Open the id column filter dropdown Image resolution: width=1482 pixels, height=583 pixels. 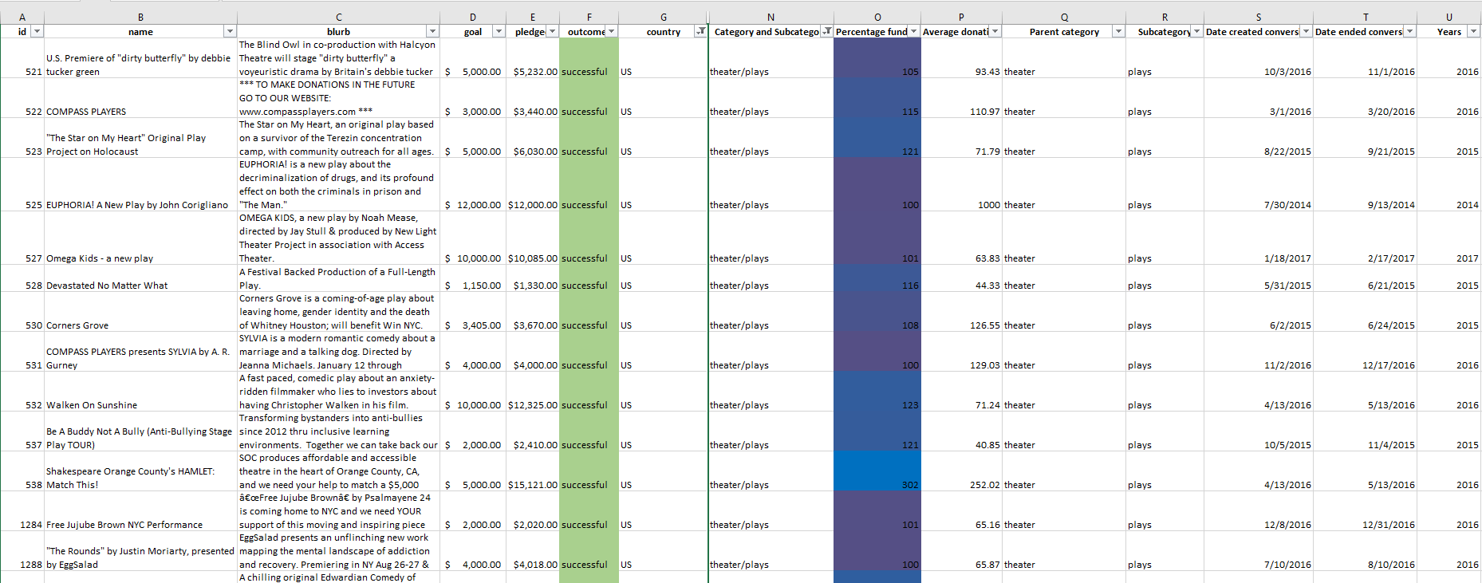pyautogui.click(x=37, y=31)
